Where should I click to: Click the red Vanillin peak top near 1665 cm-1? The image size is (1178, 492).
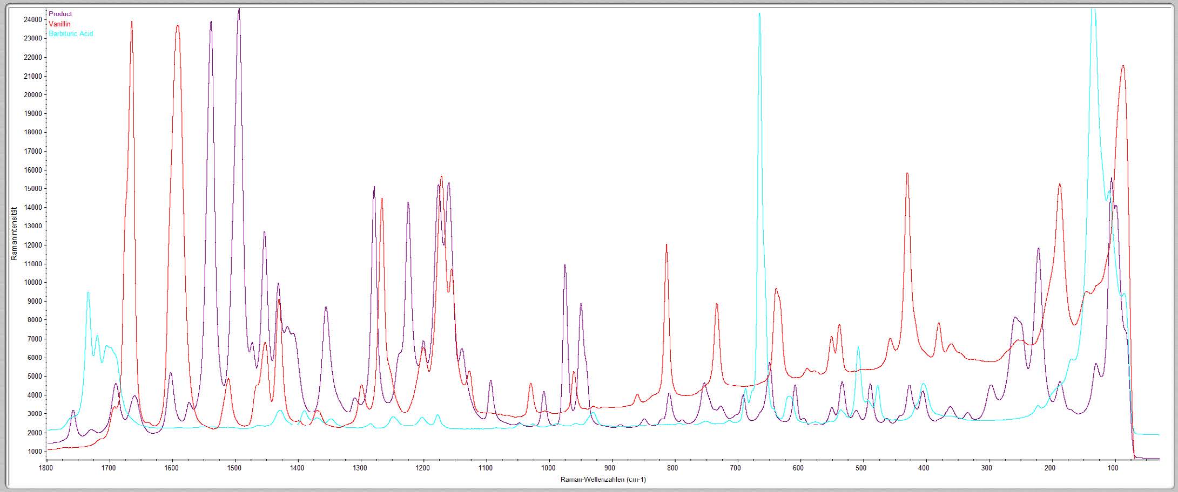132,22
